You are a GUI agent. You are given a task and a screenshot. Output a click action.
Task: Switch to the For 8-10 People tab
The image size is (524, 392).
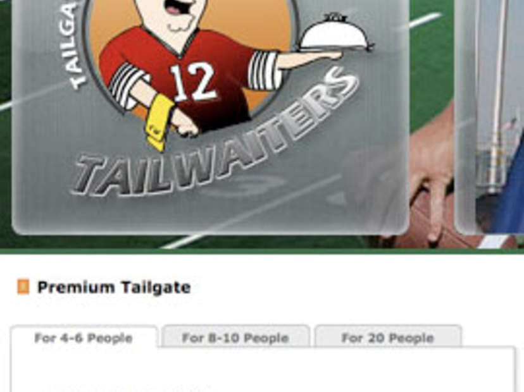235,338
